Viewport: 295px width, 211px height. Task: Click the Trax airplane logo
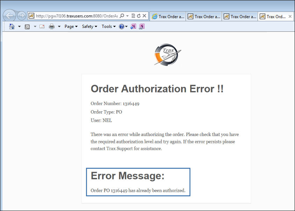point(167,55)
